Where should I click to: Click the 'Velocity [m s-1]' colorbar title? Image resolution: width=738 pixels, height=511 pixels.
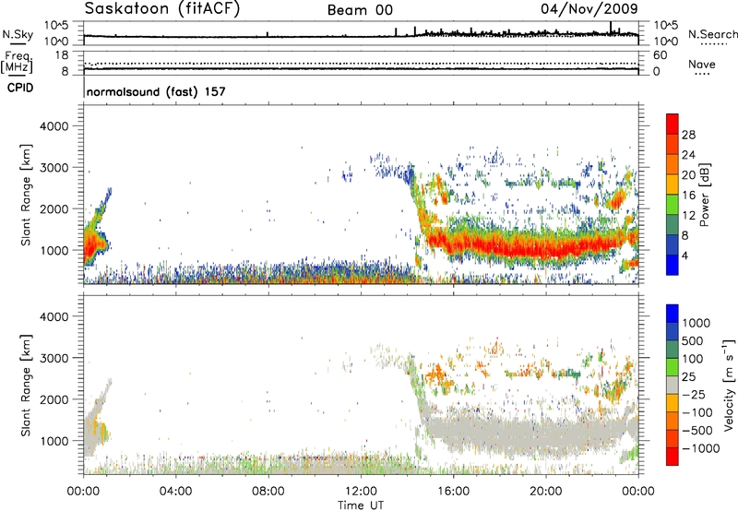tap(729, 385)
